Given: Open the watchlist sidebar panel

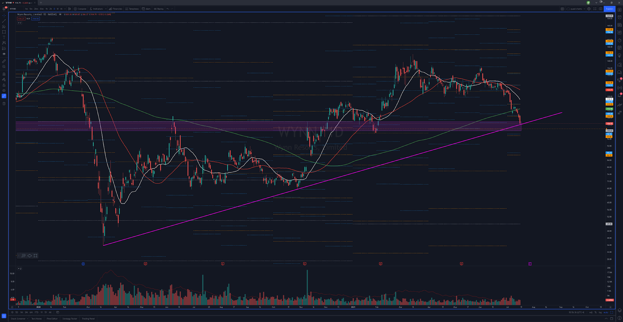Looking at the screenshot, I should 619,10.
